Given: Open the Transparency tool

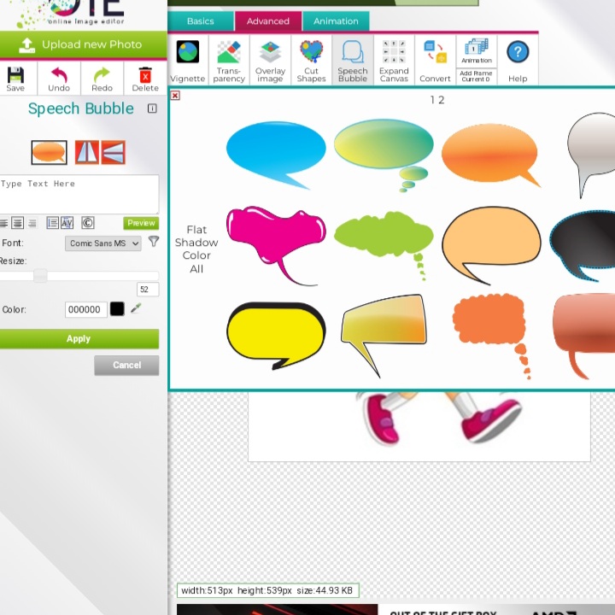Looking at the screenshot, I should (x=228, y=60).
